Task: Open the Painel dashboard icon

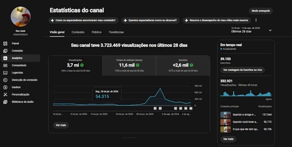Action: click(5, 43)
